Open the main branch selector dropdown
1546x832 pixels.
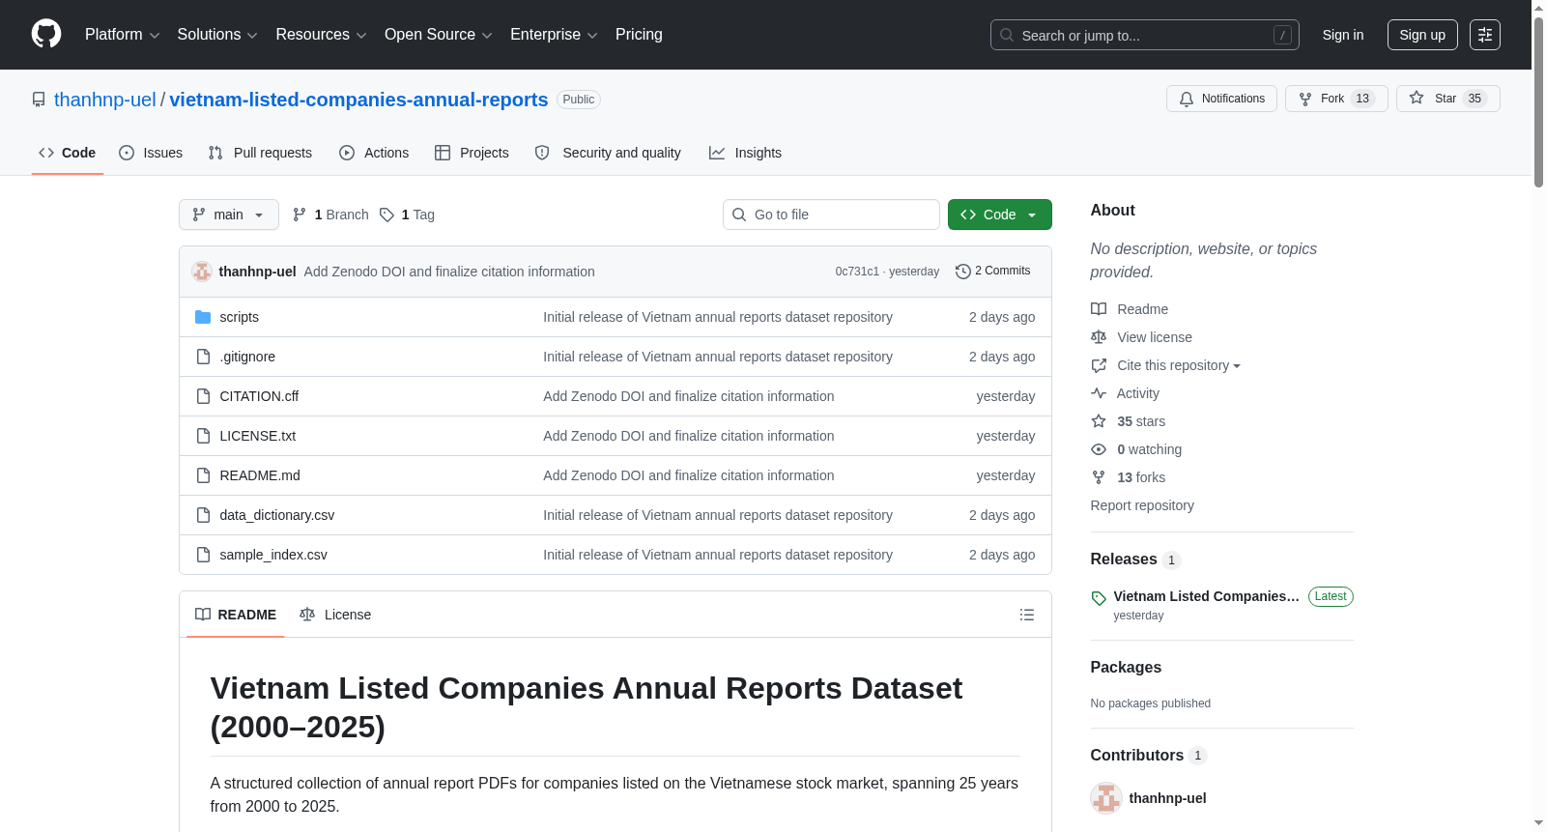coord(229,215)
